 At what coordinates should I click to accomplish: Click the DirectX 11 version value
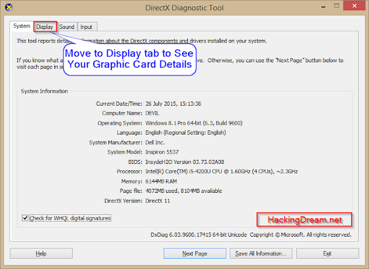pos(157,201)
